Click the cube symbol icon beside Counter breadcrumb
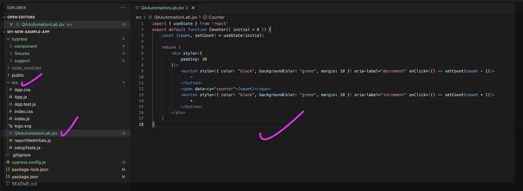This screenshot has width=523, height=191. [x=205, y=17]
